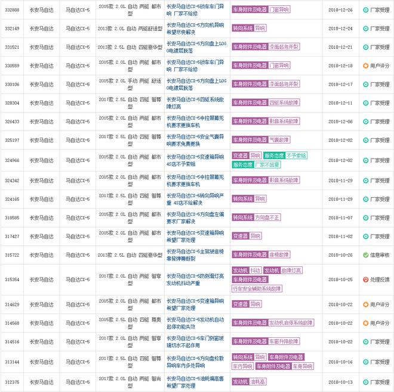This screenshot has height=392, width=394.
Task: Open the LOGO电镀层脱落 link for complaint 330106
Action: coord(196,84)
